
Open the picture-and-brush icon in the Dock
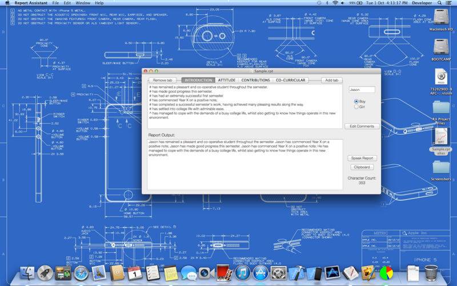(x=368, y=273)
